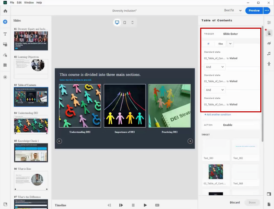Open the Media insert icon

pyautogui.click(x=5, y=44)
